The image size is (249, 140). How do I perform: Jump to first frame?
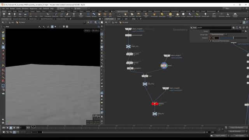coord(4,128)
